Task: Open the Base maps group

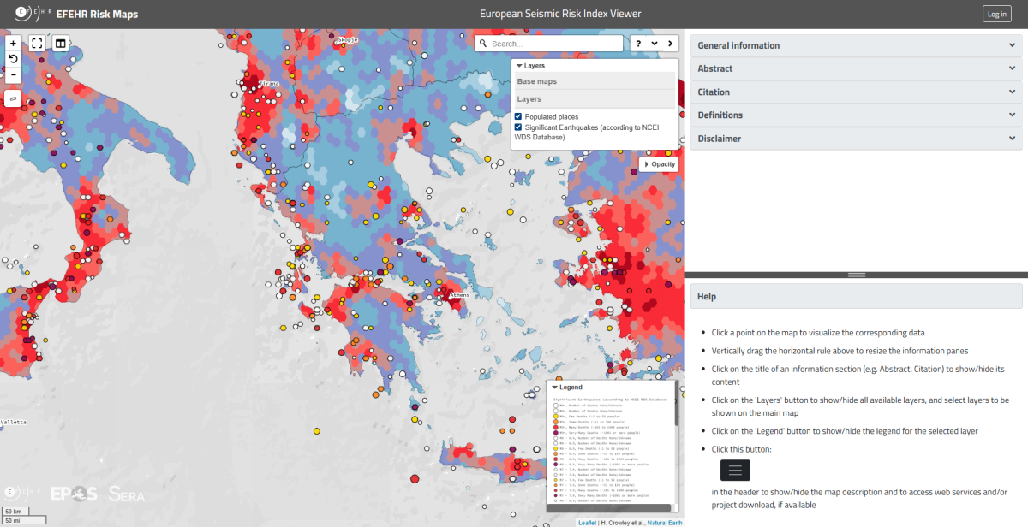Action: 537,82
